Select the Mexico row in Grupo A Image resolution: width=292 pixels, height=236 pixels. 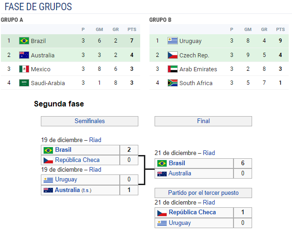click(x=71, y=69)
